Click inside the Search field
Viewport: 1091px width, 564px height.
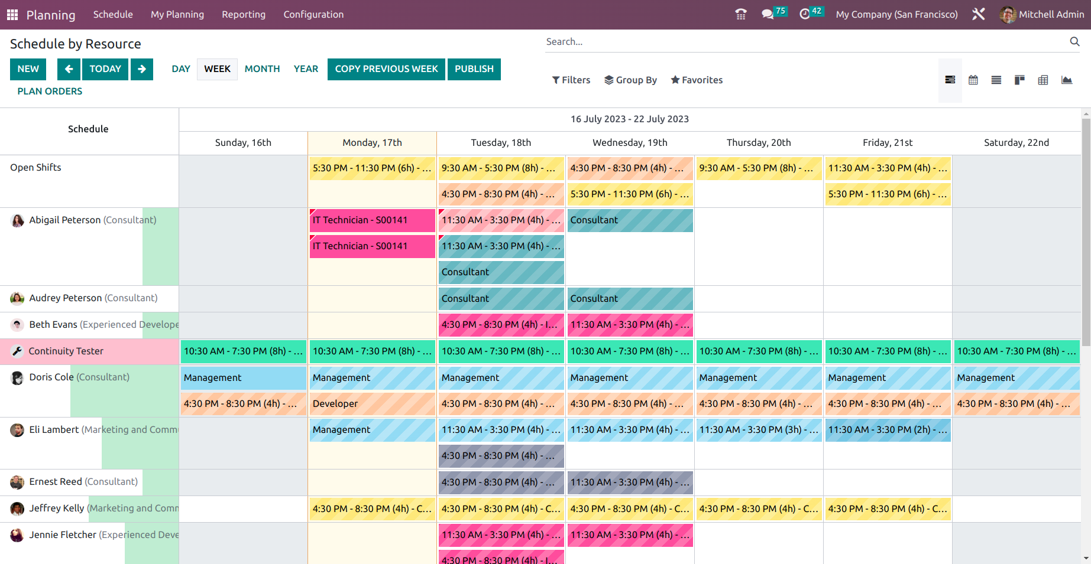(710, 41)
